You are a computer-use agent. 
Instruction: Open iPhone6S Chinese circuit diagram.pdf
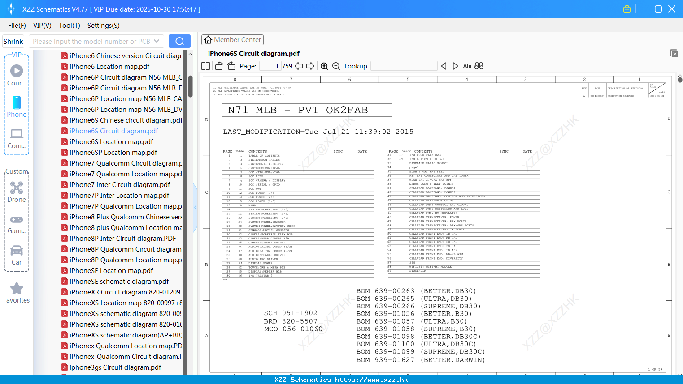pos(122,120)
